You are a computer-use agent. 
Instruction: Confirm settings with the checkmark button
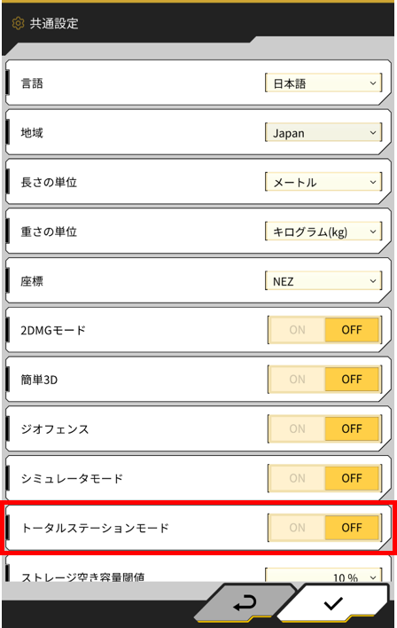(333, 603)
